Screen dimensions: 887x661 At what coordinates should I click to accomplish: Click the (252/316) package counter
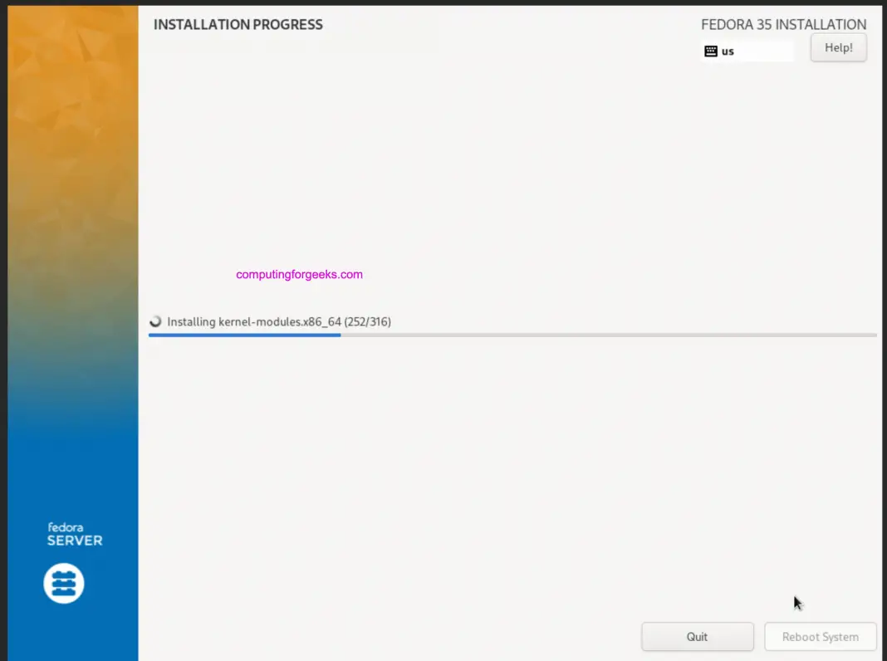coord(368,321)
